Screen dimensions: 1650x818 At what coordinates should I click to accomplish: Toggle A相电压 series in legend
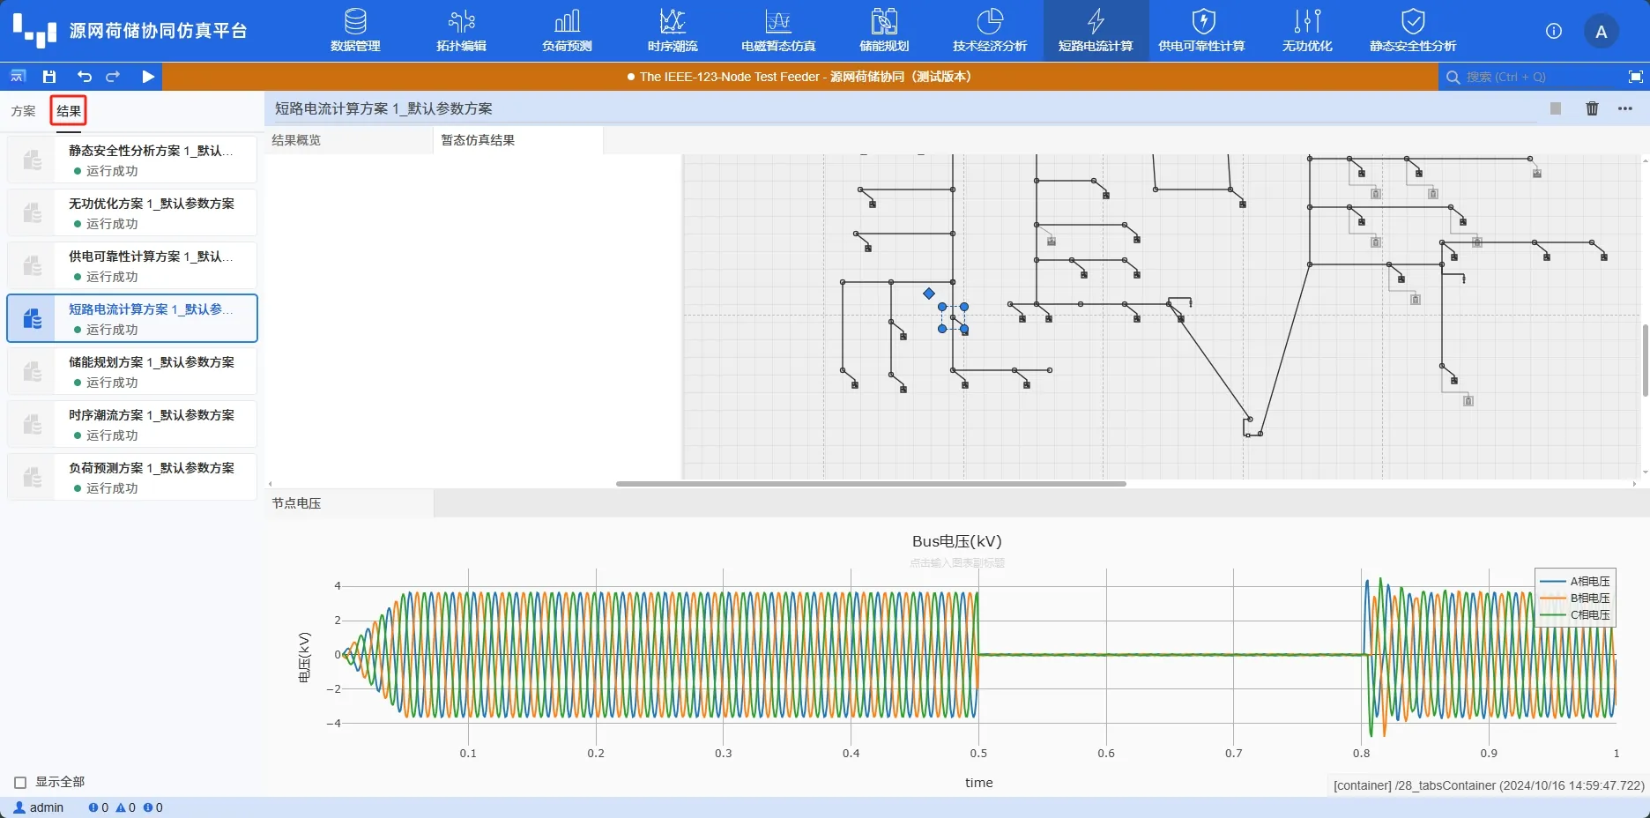pos(1575,581)
